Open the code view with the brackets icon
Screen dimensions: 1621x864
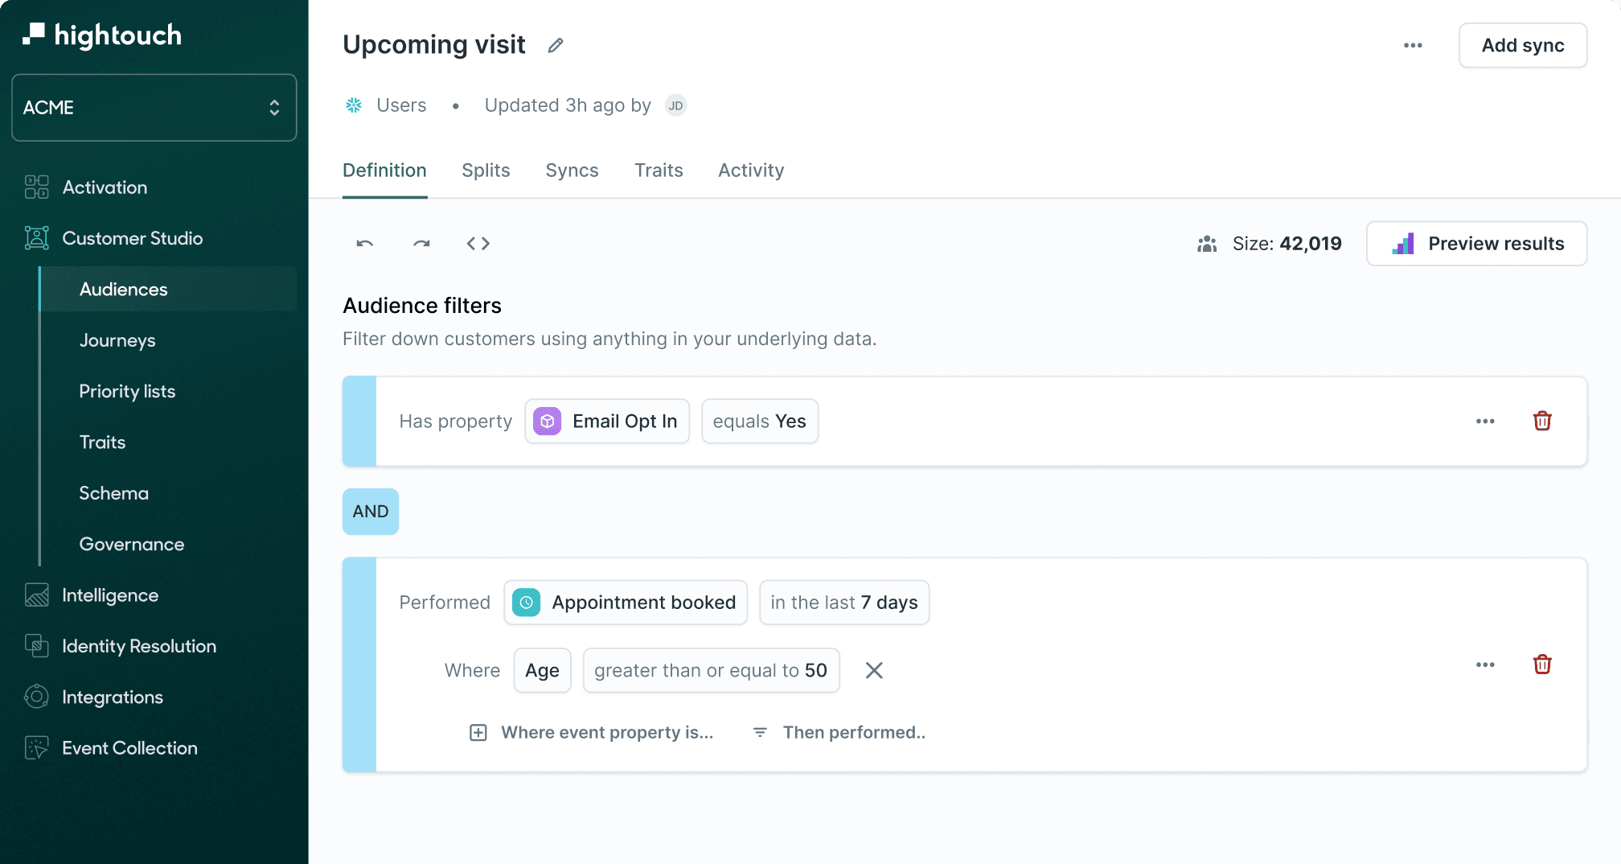tap(478, 243)
